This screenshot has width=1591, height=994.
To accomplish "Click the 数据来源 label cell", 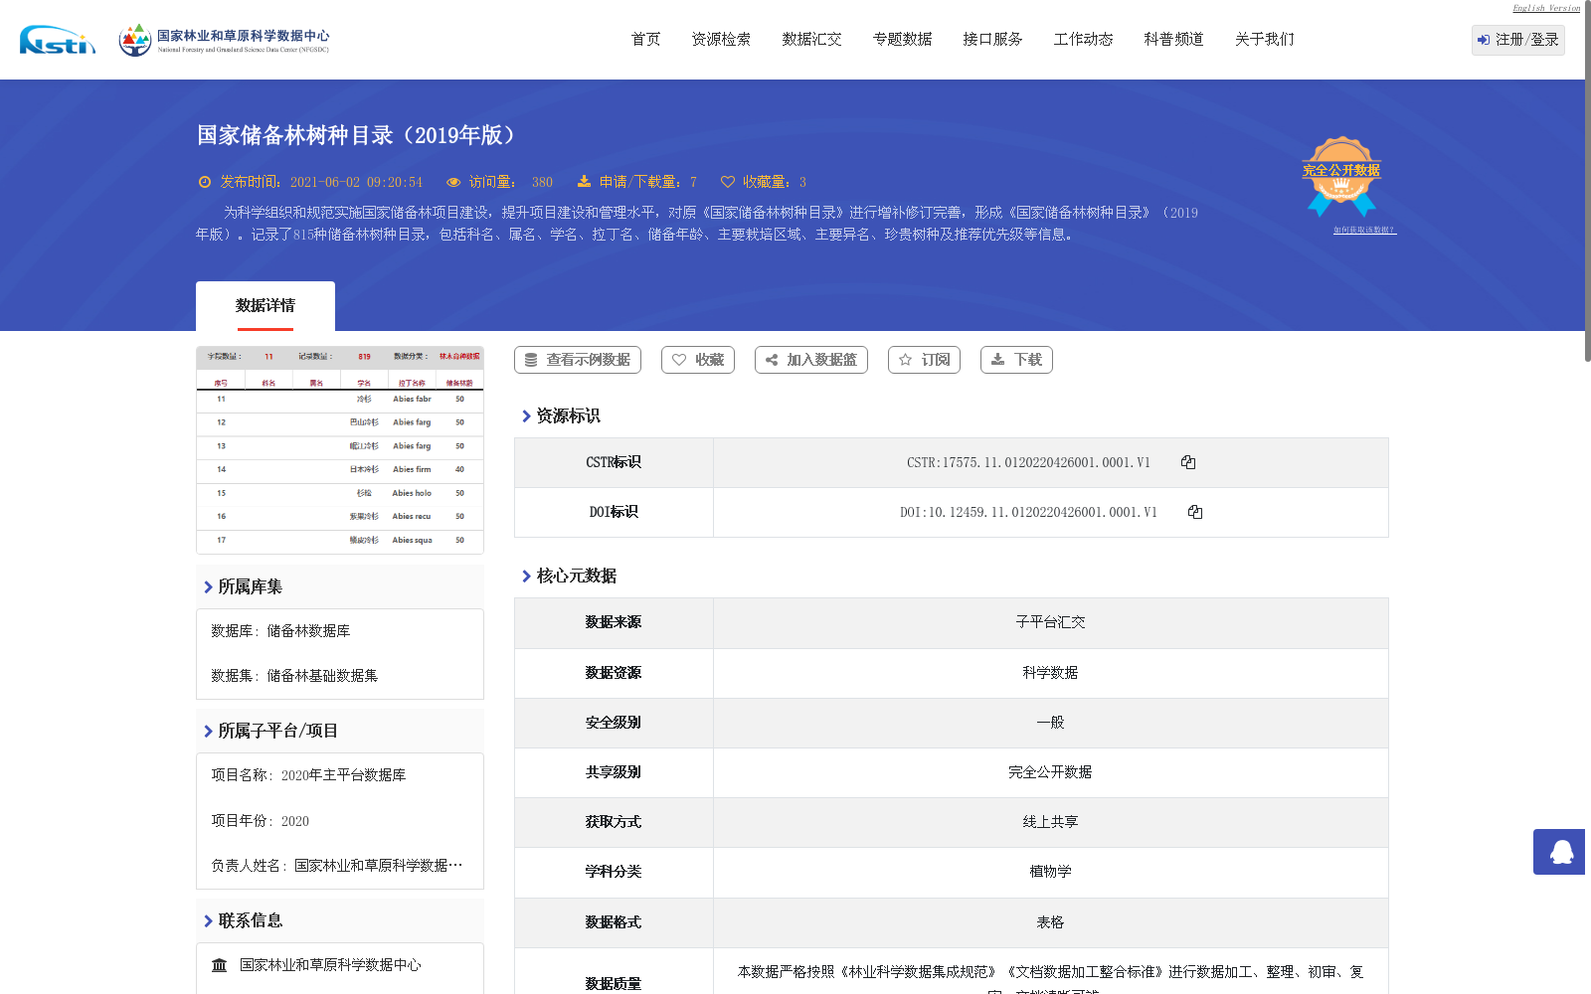I will pyautogui.click(x=614, y=623).
